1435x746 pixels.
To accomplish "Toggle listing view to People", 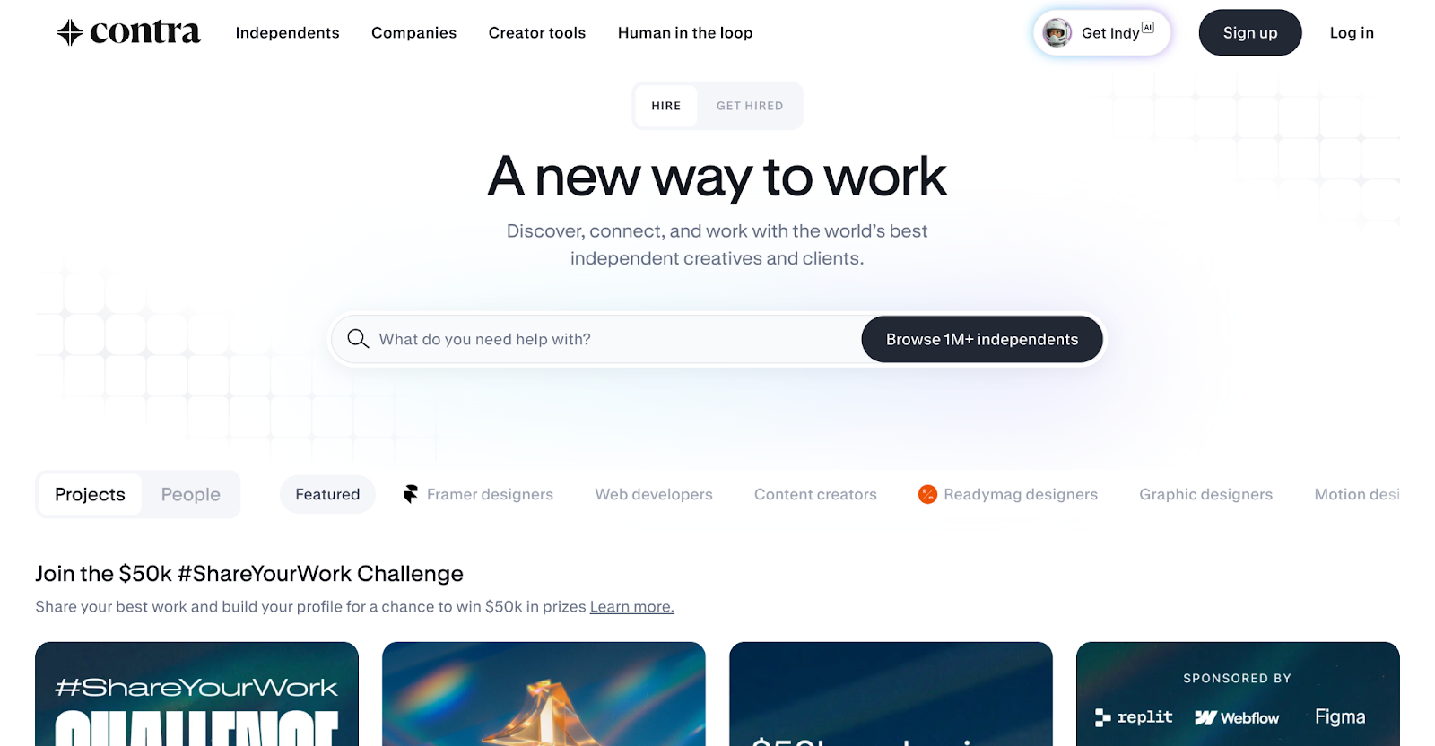I will [x=191, y=494].
